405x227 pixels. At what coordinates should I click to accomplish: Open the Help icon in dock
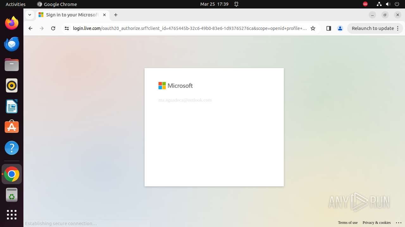[x=12, y=148]
